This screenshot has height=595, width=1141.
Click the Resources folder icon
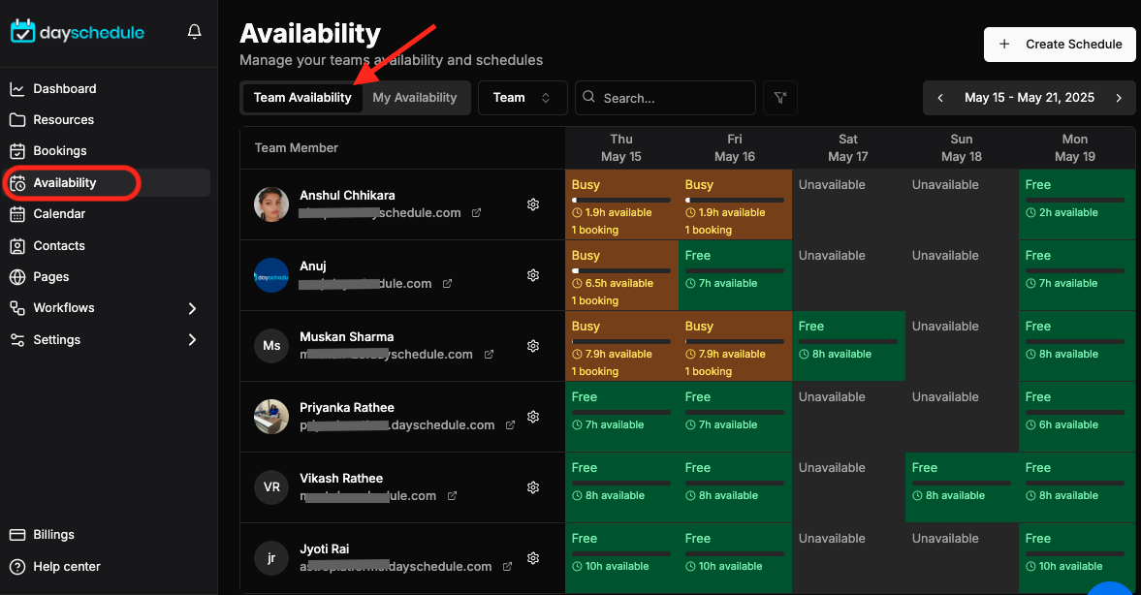(x=17, y=120)
